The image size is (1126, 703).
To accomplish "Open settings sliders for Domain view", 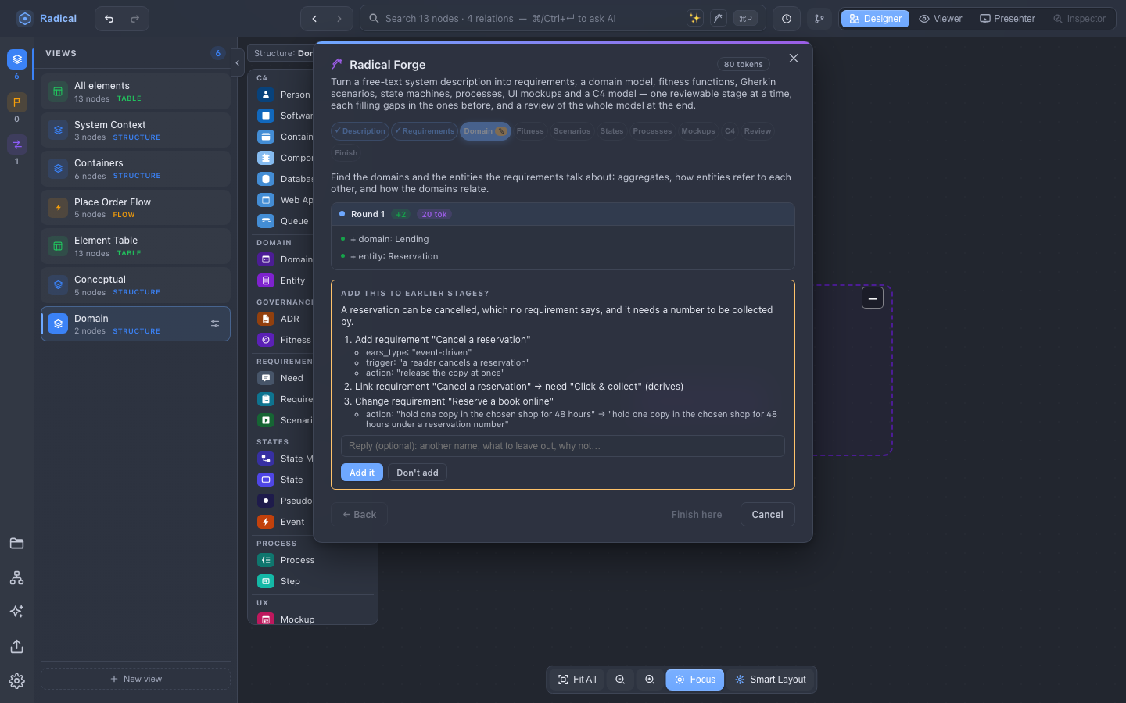I will (x=215, y=323).
